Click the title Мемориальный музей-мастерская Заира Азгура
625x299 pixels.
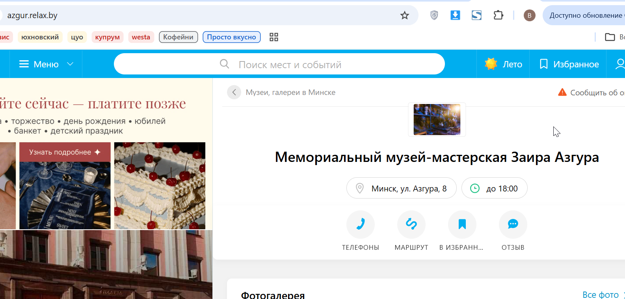point(437,157)
